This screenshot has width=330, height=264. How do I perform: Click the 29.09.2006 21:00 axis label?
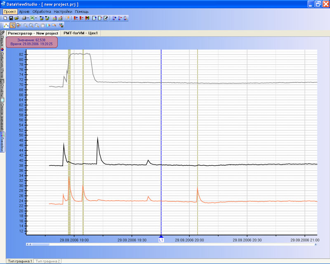pyautogui.click(x=305, y=240)
